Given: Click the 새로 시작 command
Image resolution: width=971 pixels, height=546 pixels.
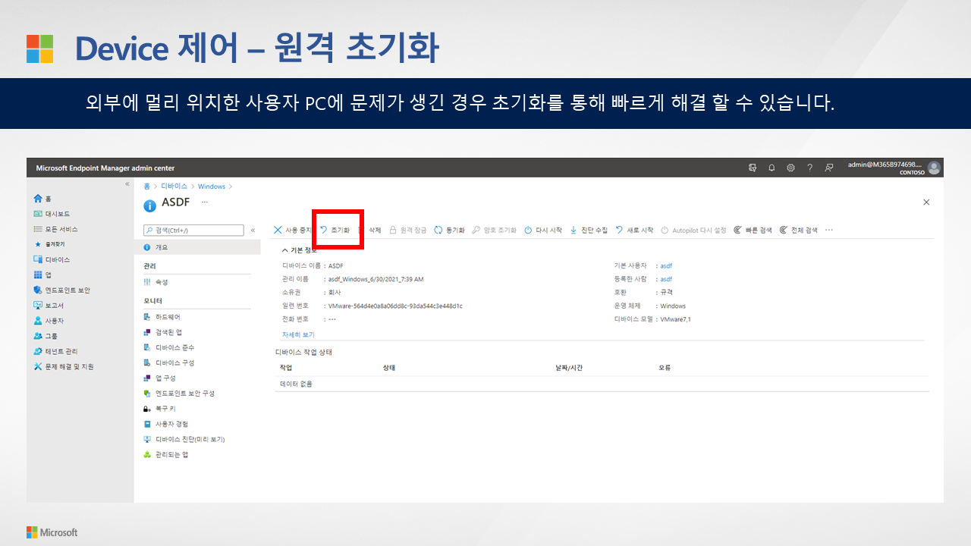Looking at the screenshot, I should [634, 230].
